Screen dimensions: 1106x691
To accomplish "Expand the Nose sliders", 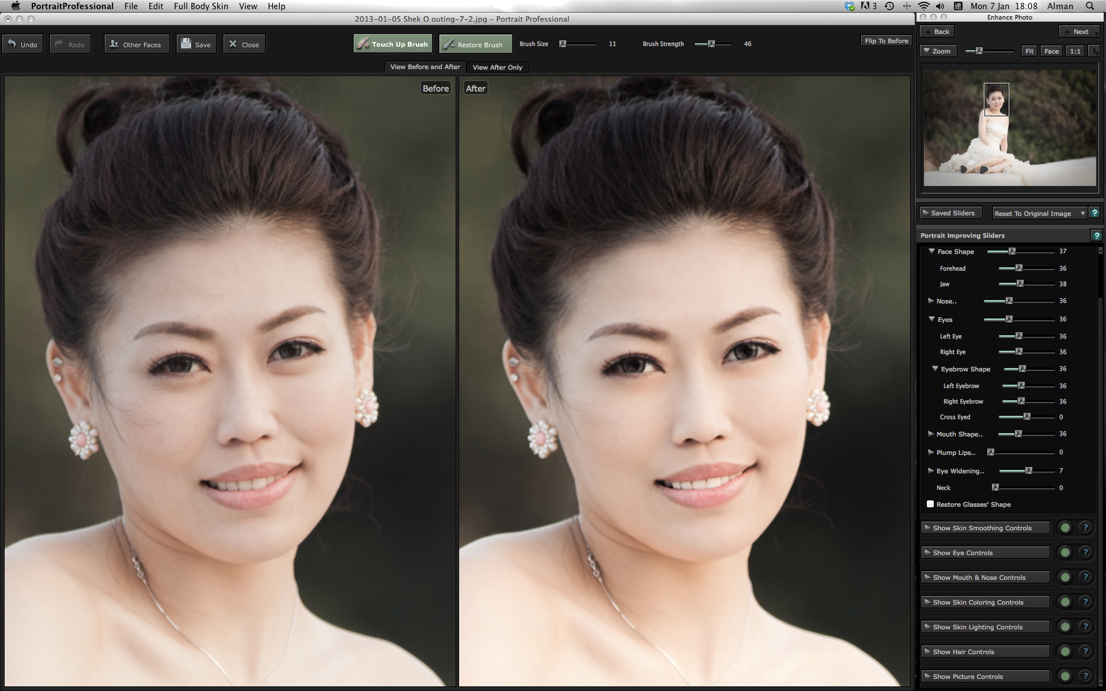I will (x=930, y=301).
